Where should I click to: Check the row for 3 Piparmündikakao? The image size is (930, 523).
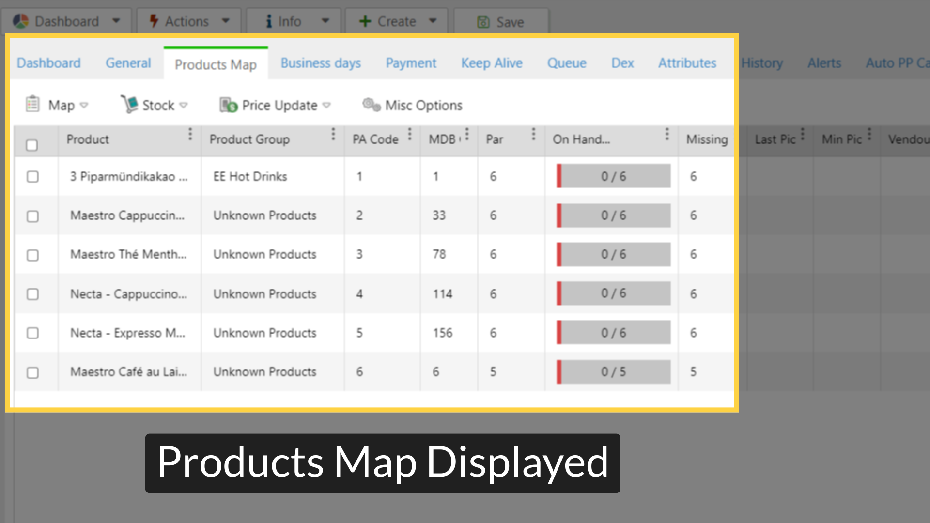tap(32, 177)
